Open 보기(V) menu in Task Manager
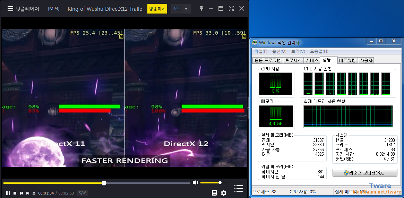The height and width of the screenshot is (198, 404). [298, 51]
